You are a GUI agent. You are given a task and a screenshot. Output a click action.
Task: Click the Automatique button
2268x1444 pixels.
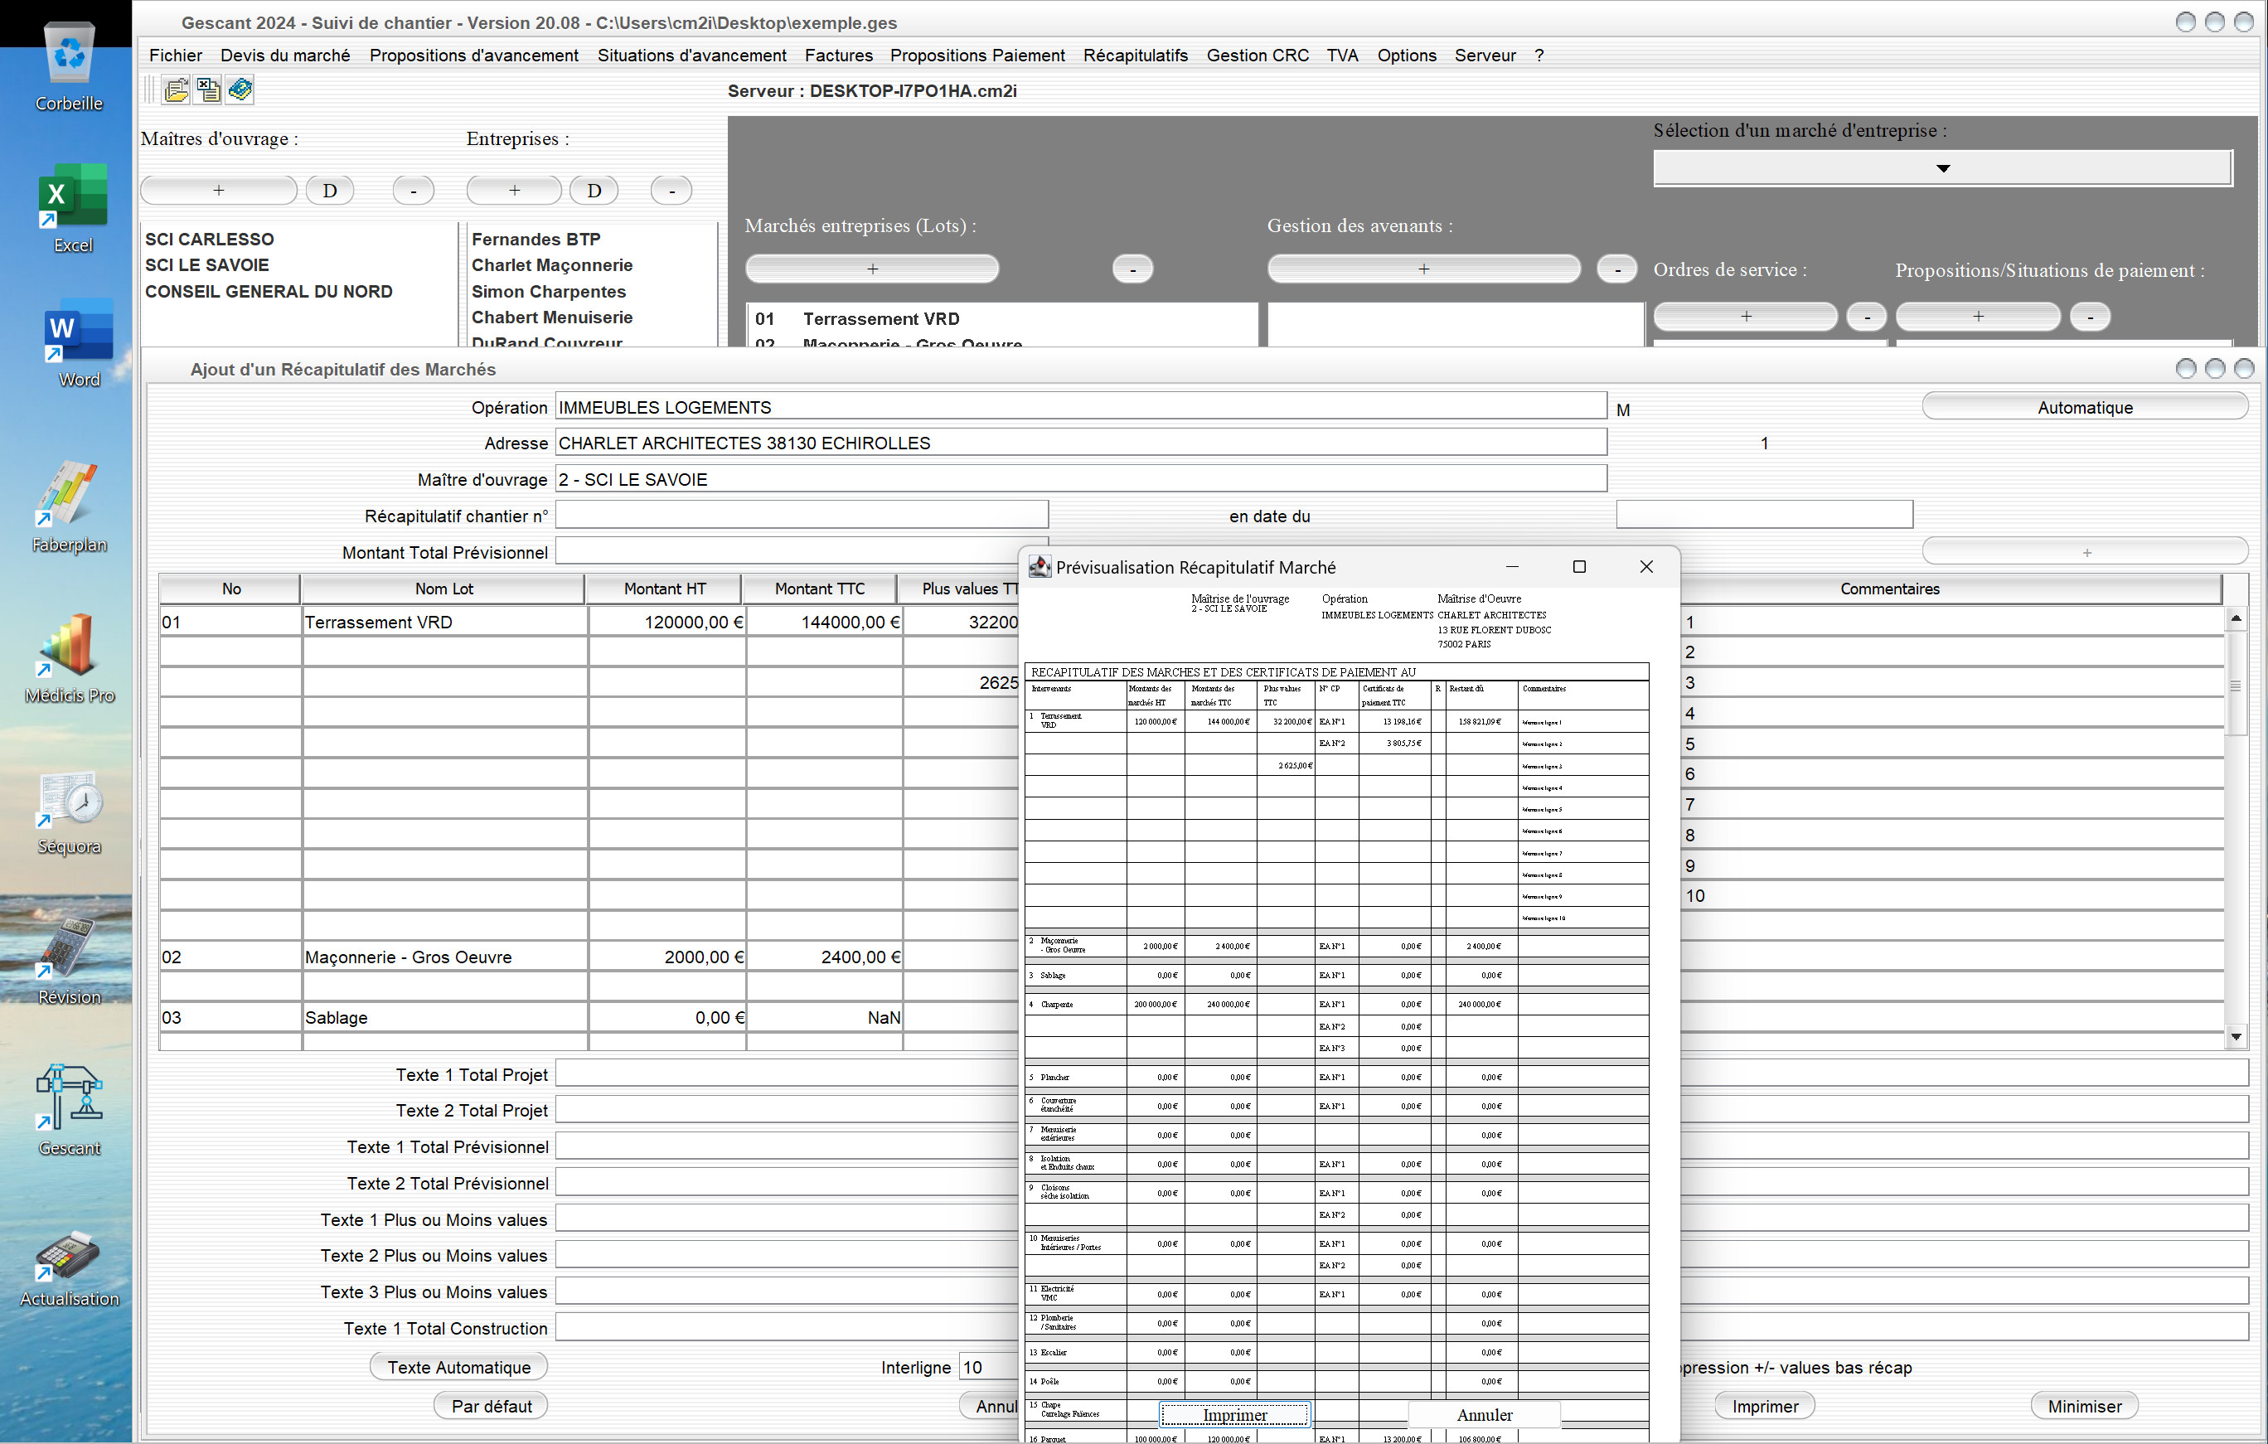coord(2084,407)
